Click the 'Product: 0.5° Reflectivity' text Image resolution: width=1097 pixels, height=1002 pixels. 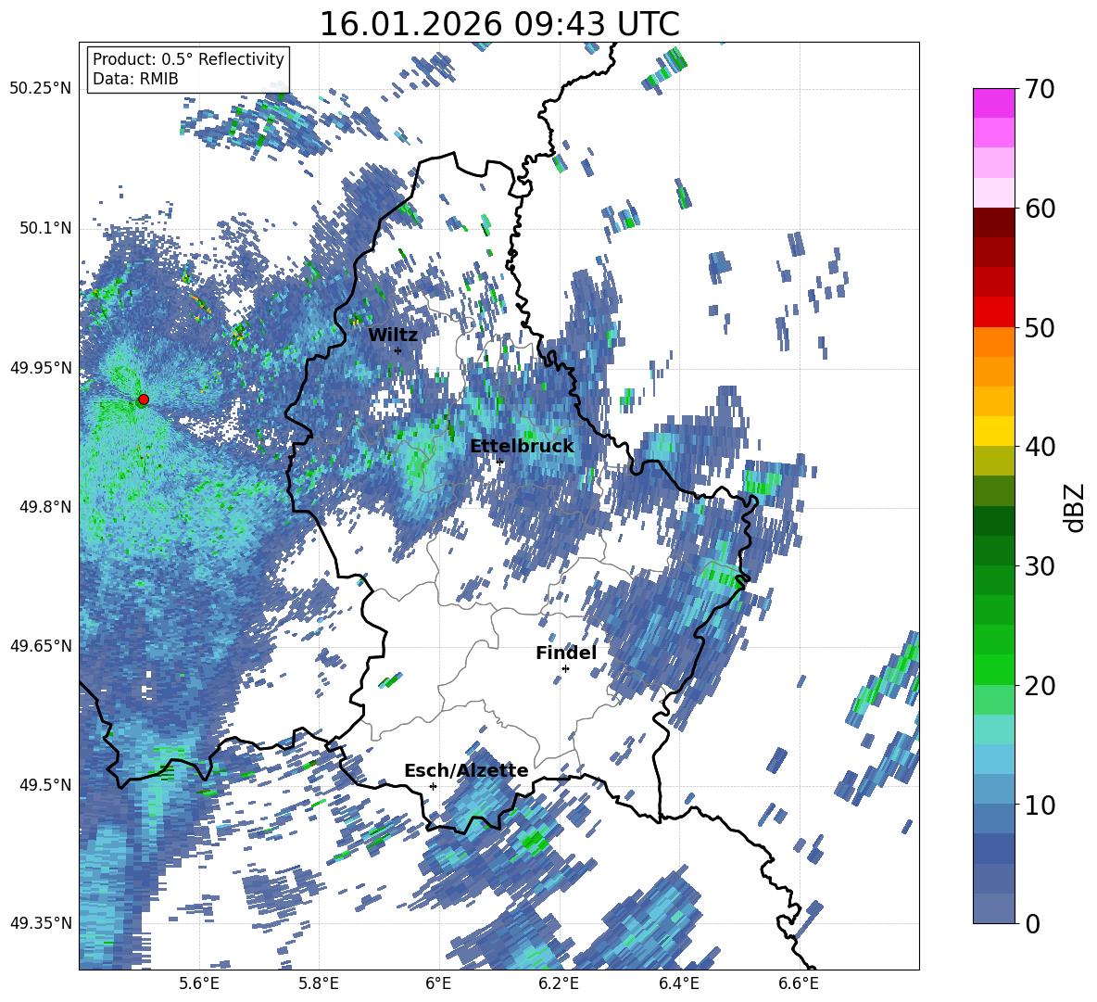tap(189, 58)
